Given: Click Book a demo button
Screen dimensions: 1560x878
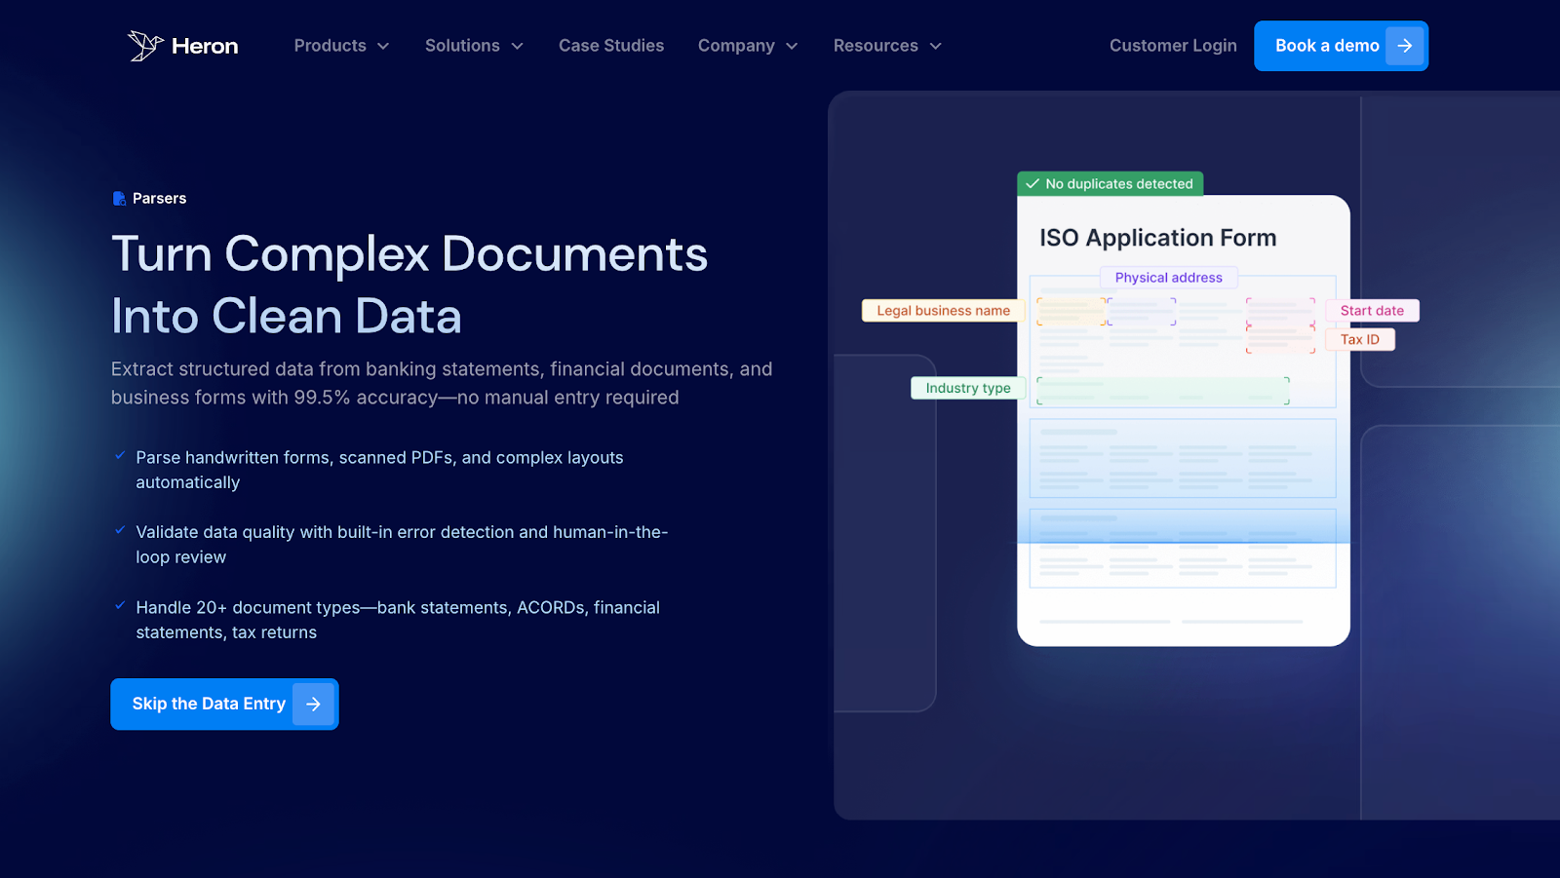Looking at the screenshot, I should 1341,46.
